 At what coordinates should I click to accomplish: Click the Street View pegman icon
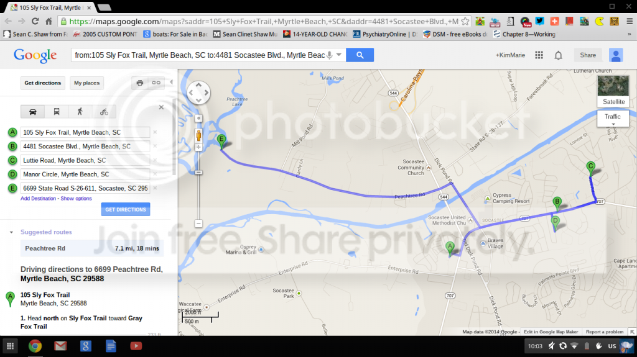[198, 135]
